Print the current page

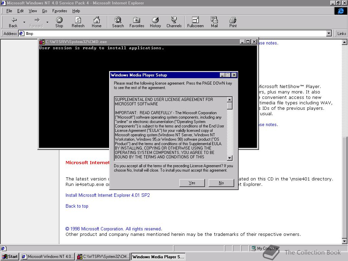coord(233,22)
